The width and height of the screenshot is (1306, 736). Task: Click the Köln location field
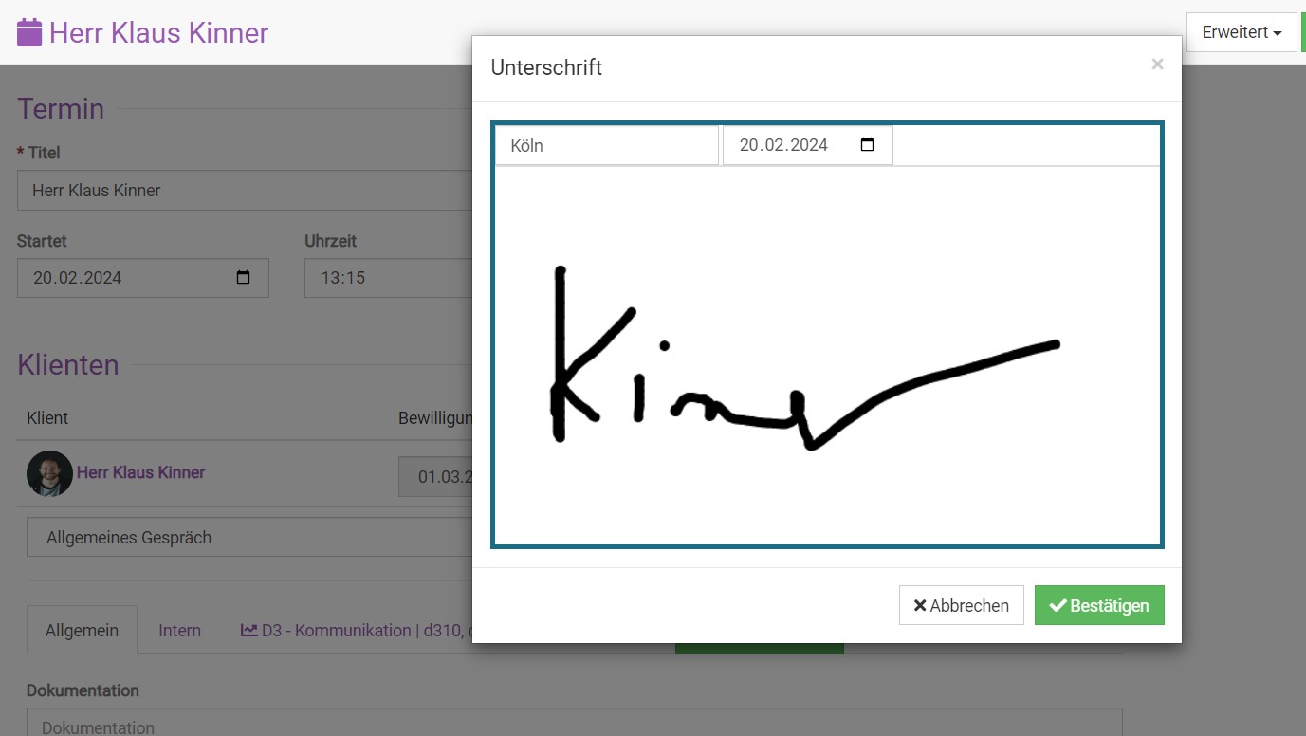click(x=606, y=146)
